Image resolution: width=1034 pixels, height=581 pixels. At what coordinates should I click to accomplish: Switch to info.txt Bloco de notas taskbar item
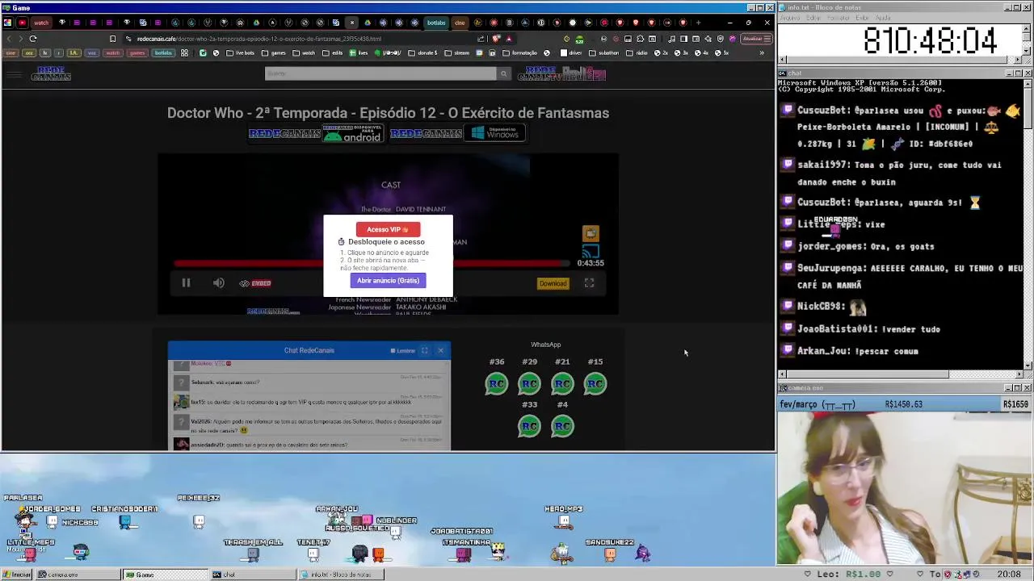[341, 575]
